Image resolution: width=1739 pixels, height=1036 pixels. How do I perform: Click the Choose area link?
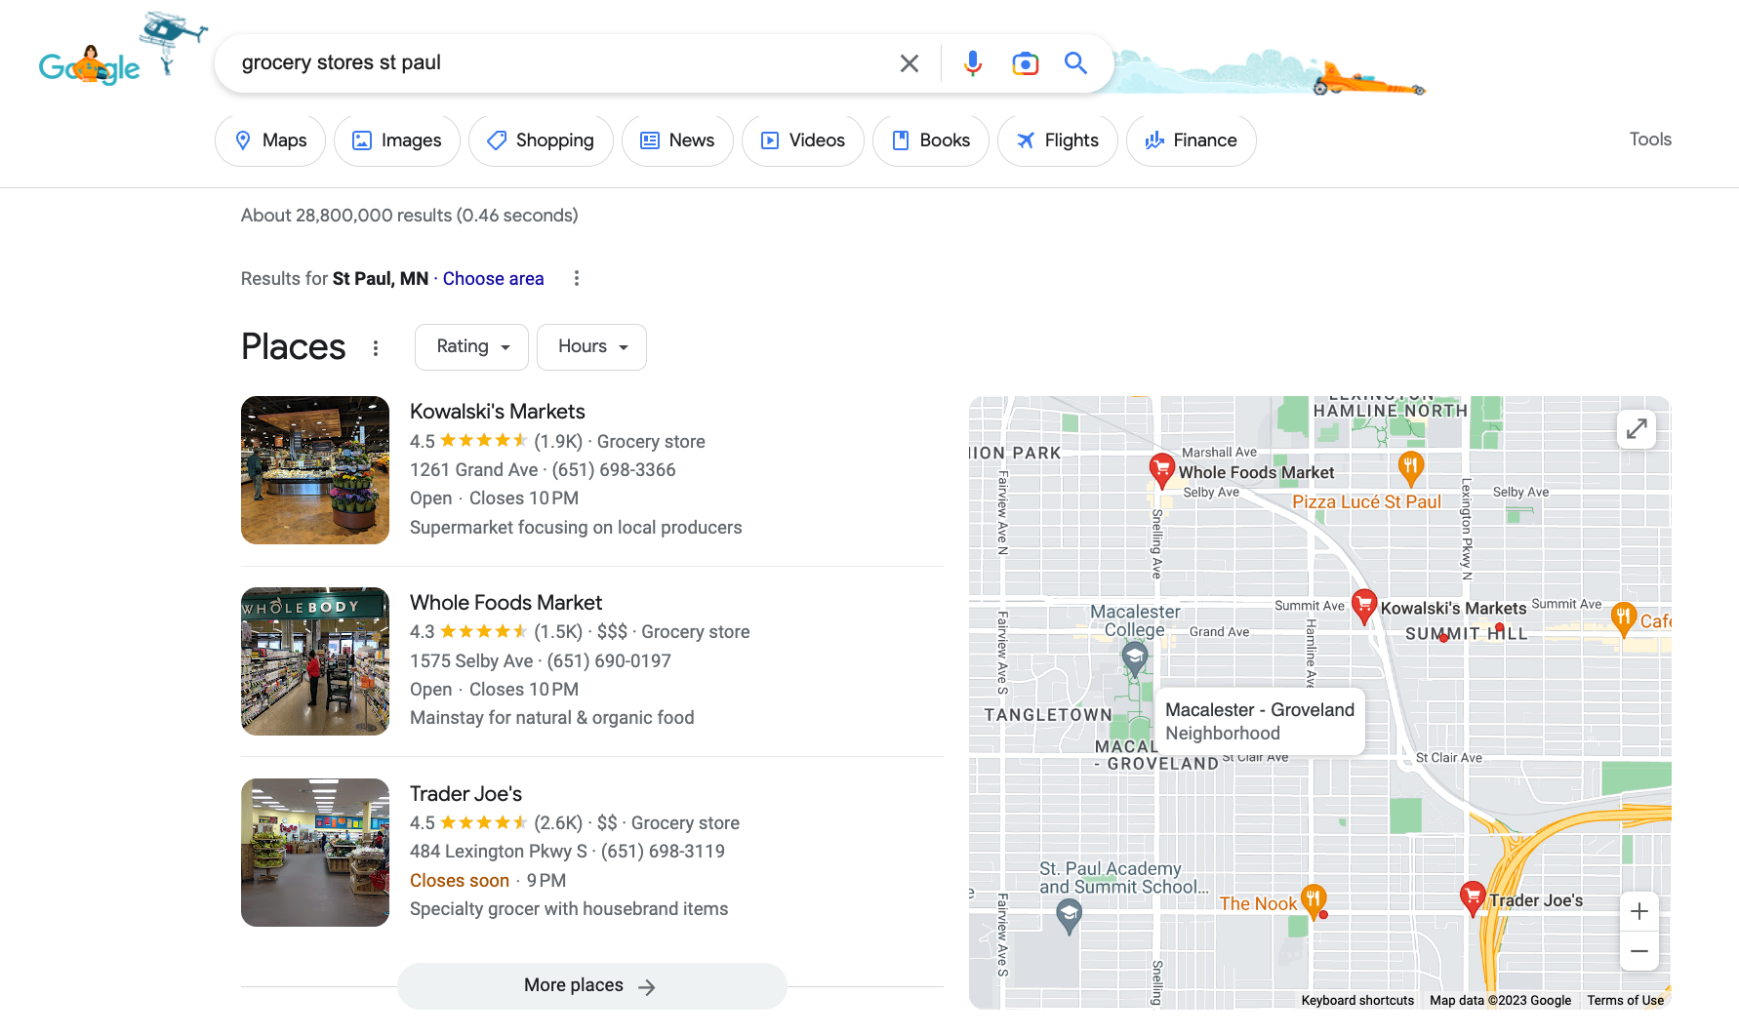pos(493,279)
